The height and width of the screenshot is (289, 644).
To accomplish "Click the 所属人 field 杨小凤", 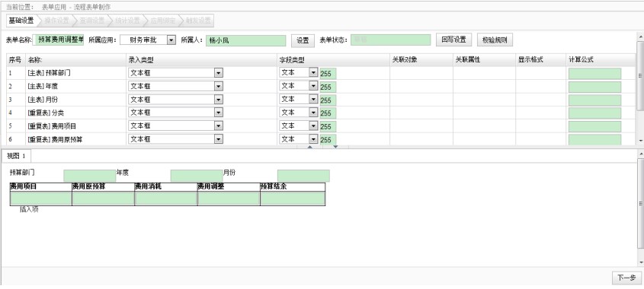I will 245,40.
